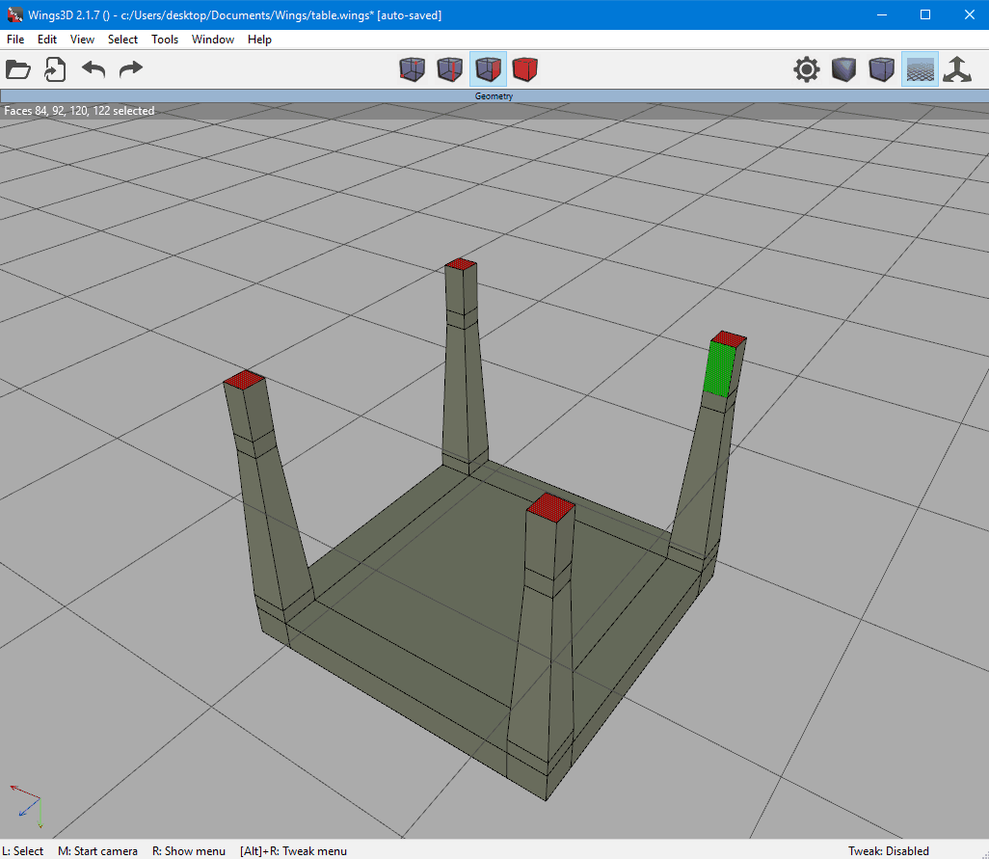989x859 pixels.
Task: Click the green highlighted face on right leg
Action: pyautogui.click(x=719, y=369)
